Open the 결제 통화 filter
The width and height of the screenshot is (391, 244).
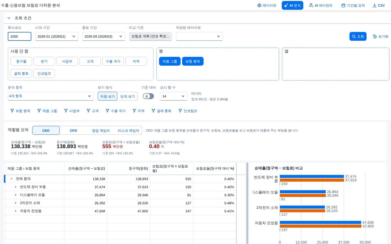[161, 111]
